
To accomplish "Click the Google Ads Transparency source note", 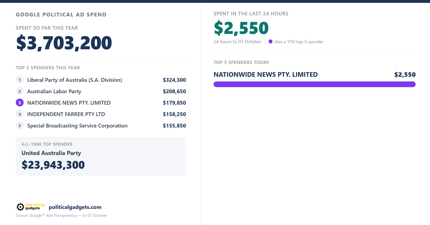I will [61, 215].
